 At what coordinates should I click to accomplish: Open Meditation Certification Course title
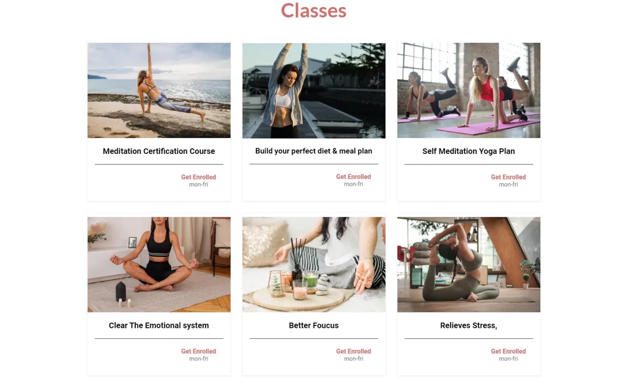159,151
